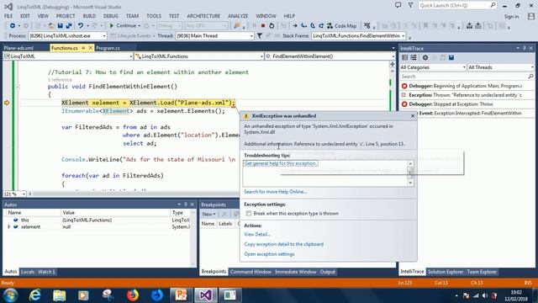Open LinqToXML.Functions class dropdown
This screenshot has width=538, height=303.
tap(199, 56)
